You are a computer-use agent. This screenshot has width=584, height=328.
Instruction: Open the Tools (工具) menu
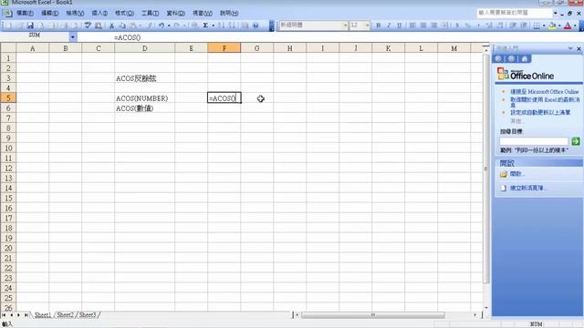(x=150, y=13)
